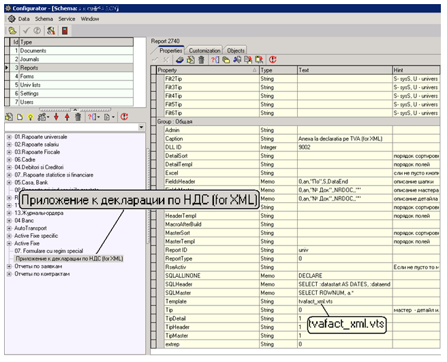The height and width of the screenshot is (362, 447).
Task: Expand the Отчеты по контрактам node
Action: click(x=9, y=274)
